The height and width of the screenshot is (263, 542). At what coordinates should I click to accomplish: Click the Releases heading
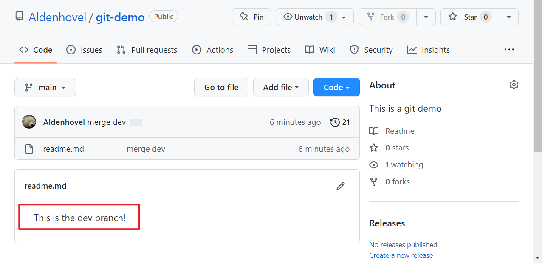(387, 223)
